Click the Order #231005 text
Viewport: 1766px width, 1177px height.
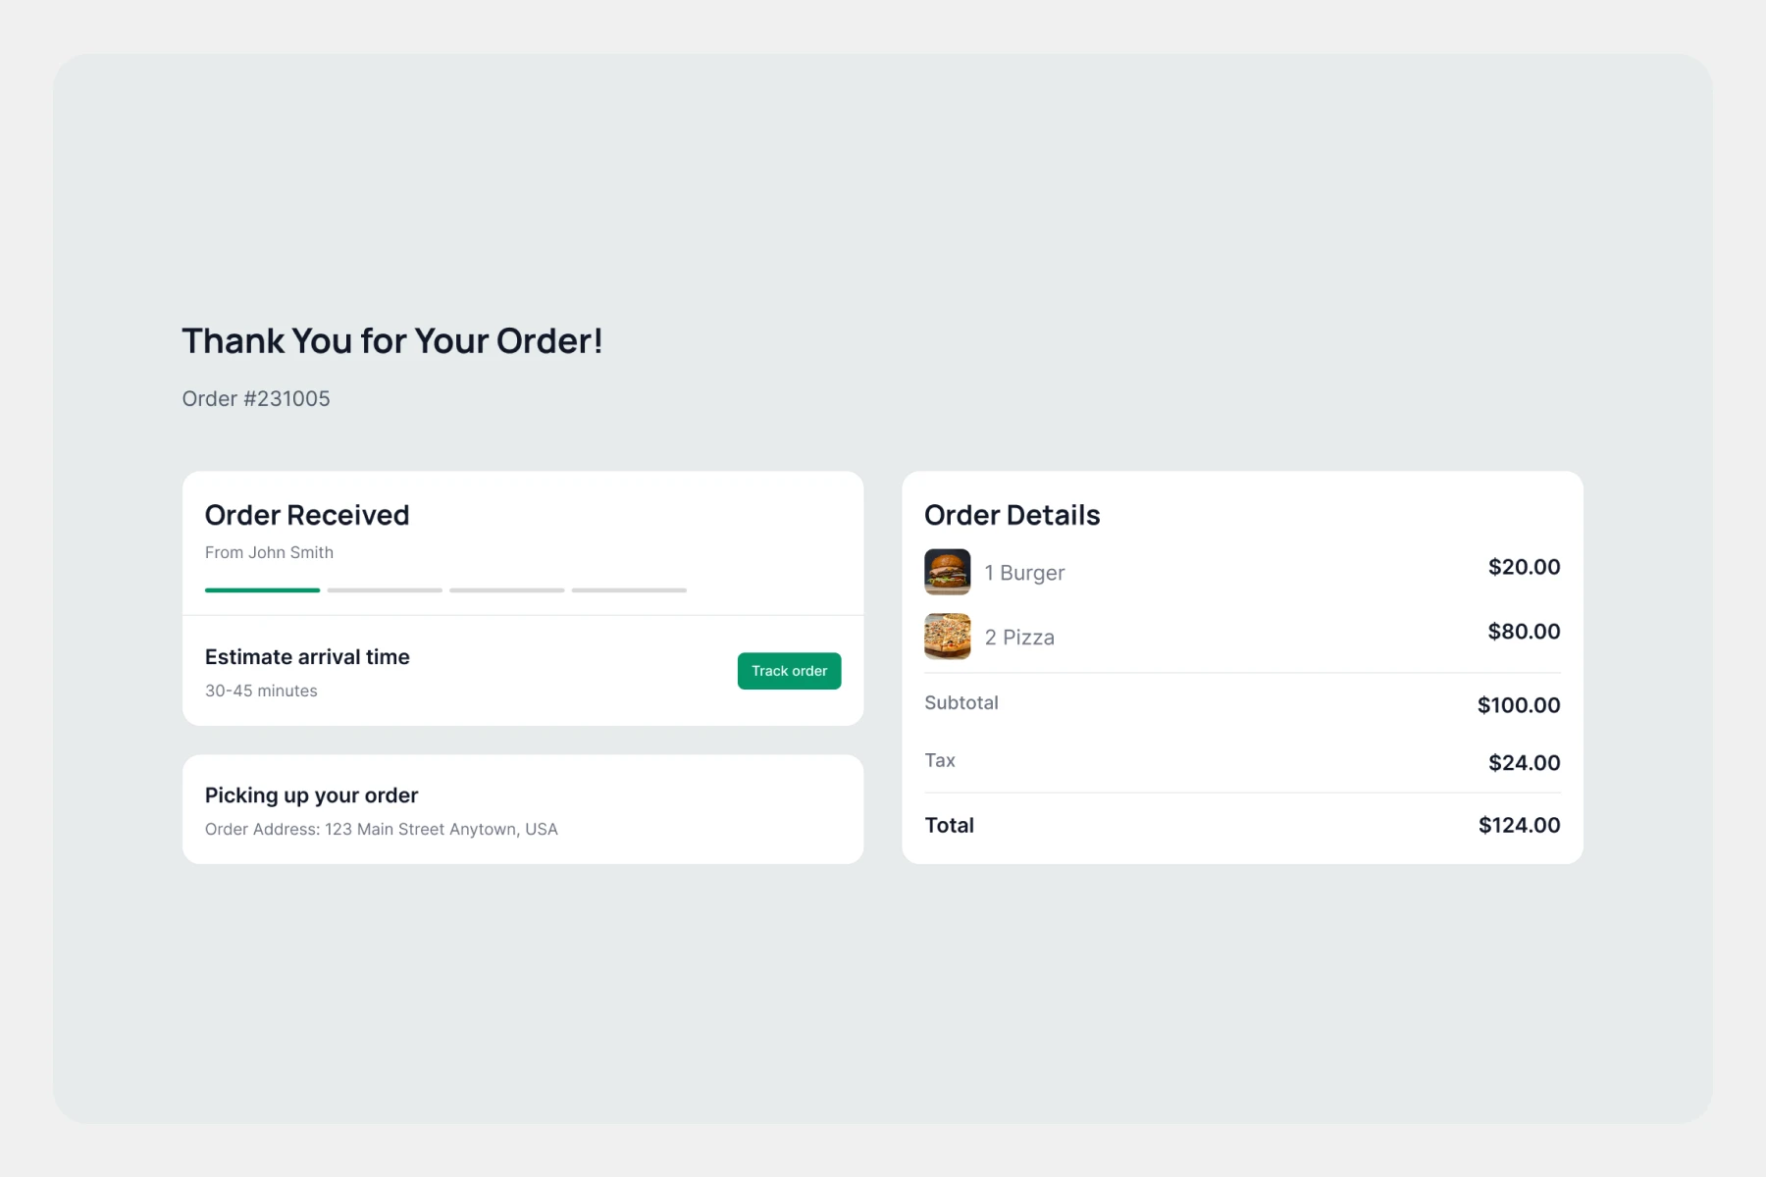pos(256,399)
